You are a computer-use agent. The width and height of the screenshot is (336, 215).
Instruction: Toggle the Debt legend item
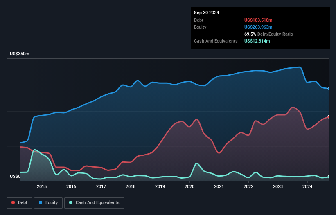click(19, 203)
